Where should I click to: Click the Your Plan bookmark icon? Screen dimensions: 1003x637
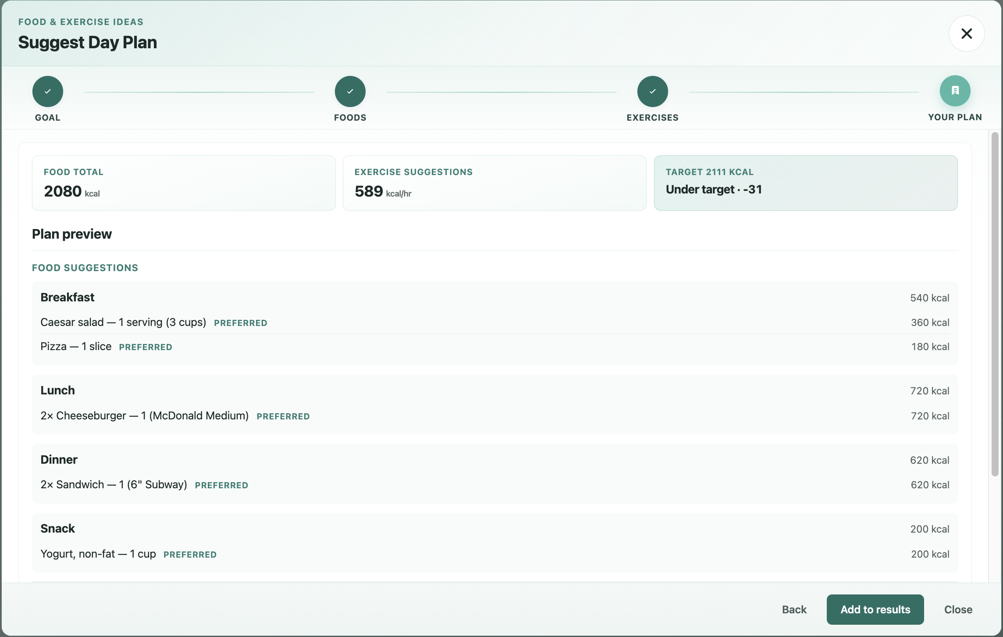click(x=955, y=91)
